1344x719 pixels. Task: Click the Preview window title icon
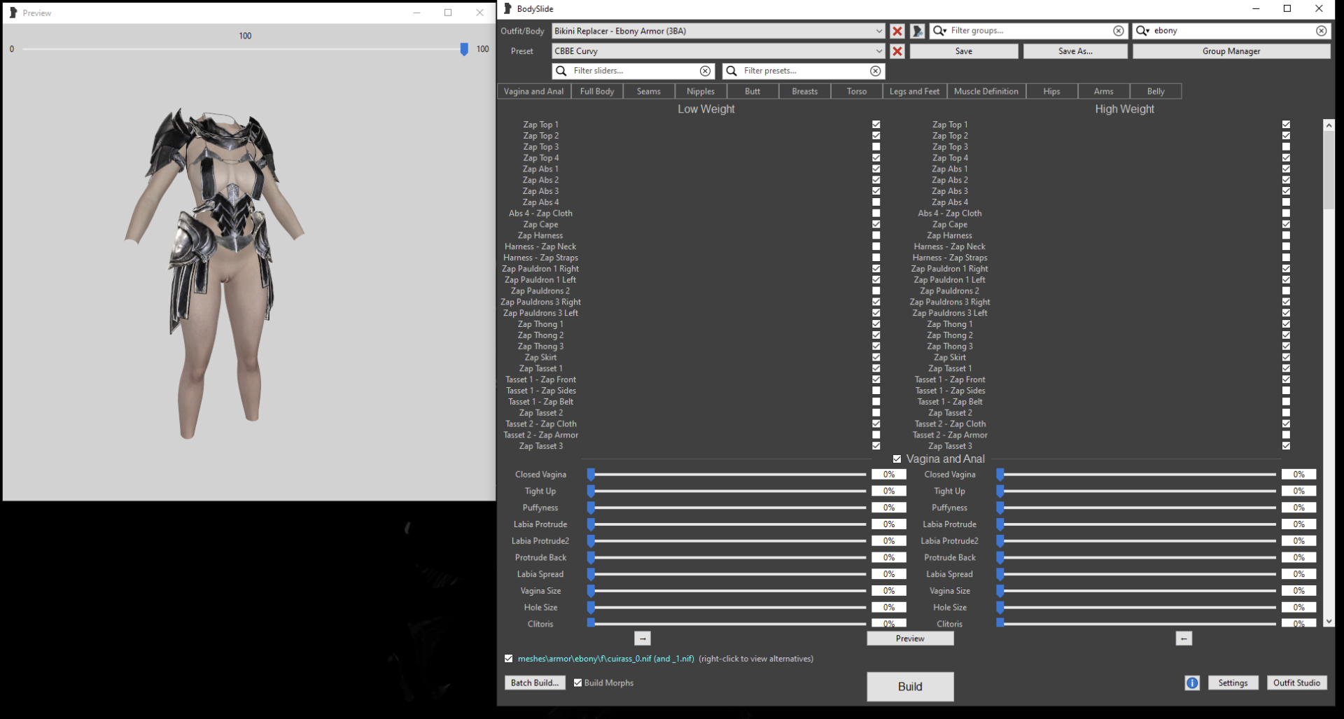pos(13,13)
